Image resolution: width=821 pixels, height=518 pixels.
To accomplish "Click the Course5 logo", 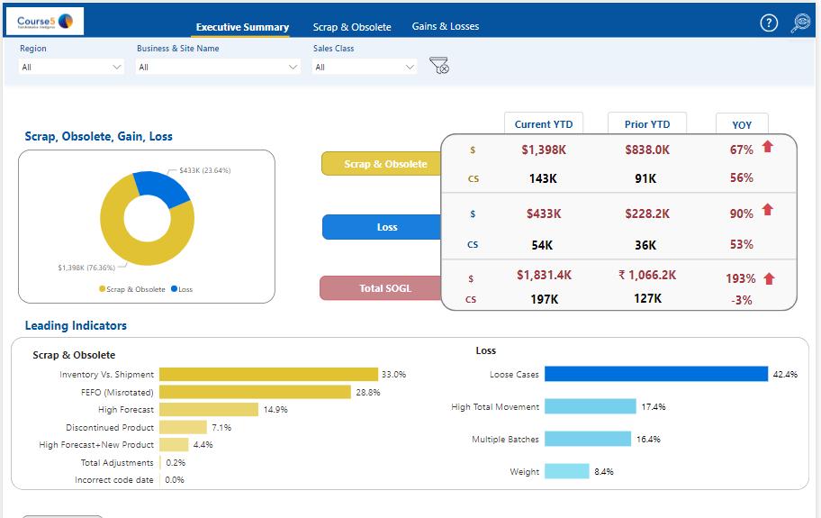I will [44, 22].
